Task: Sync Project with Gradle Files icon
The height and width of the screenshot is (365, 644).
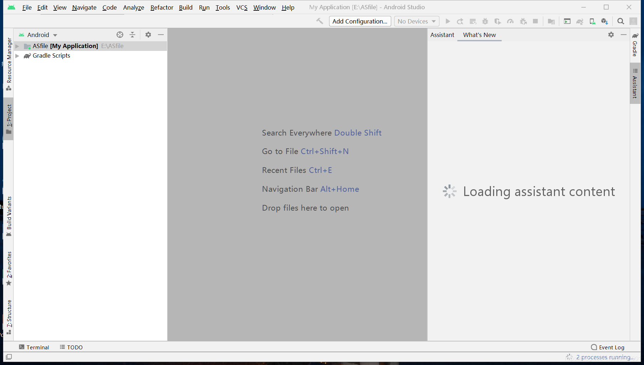Action: [580, 21]
